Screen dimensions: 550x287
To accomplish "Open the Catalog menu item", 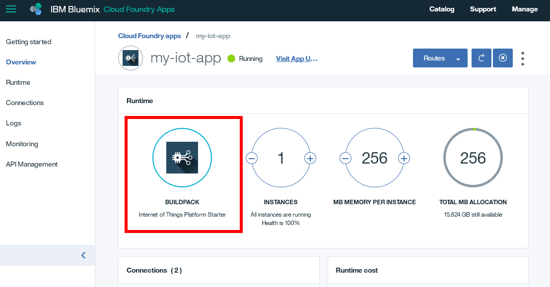I will coord(442,9).
